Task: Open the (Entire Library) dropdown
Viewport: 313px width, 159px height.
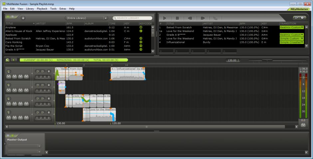Action: pos(86,18)
